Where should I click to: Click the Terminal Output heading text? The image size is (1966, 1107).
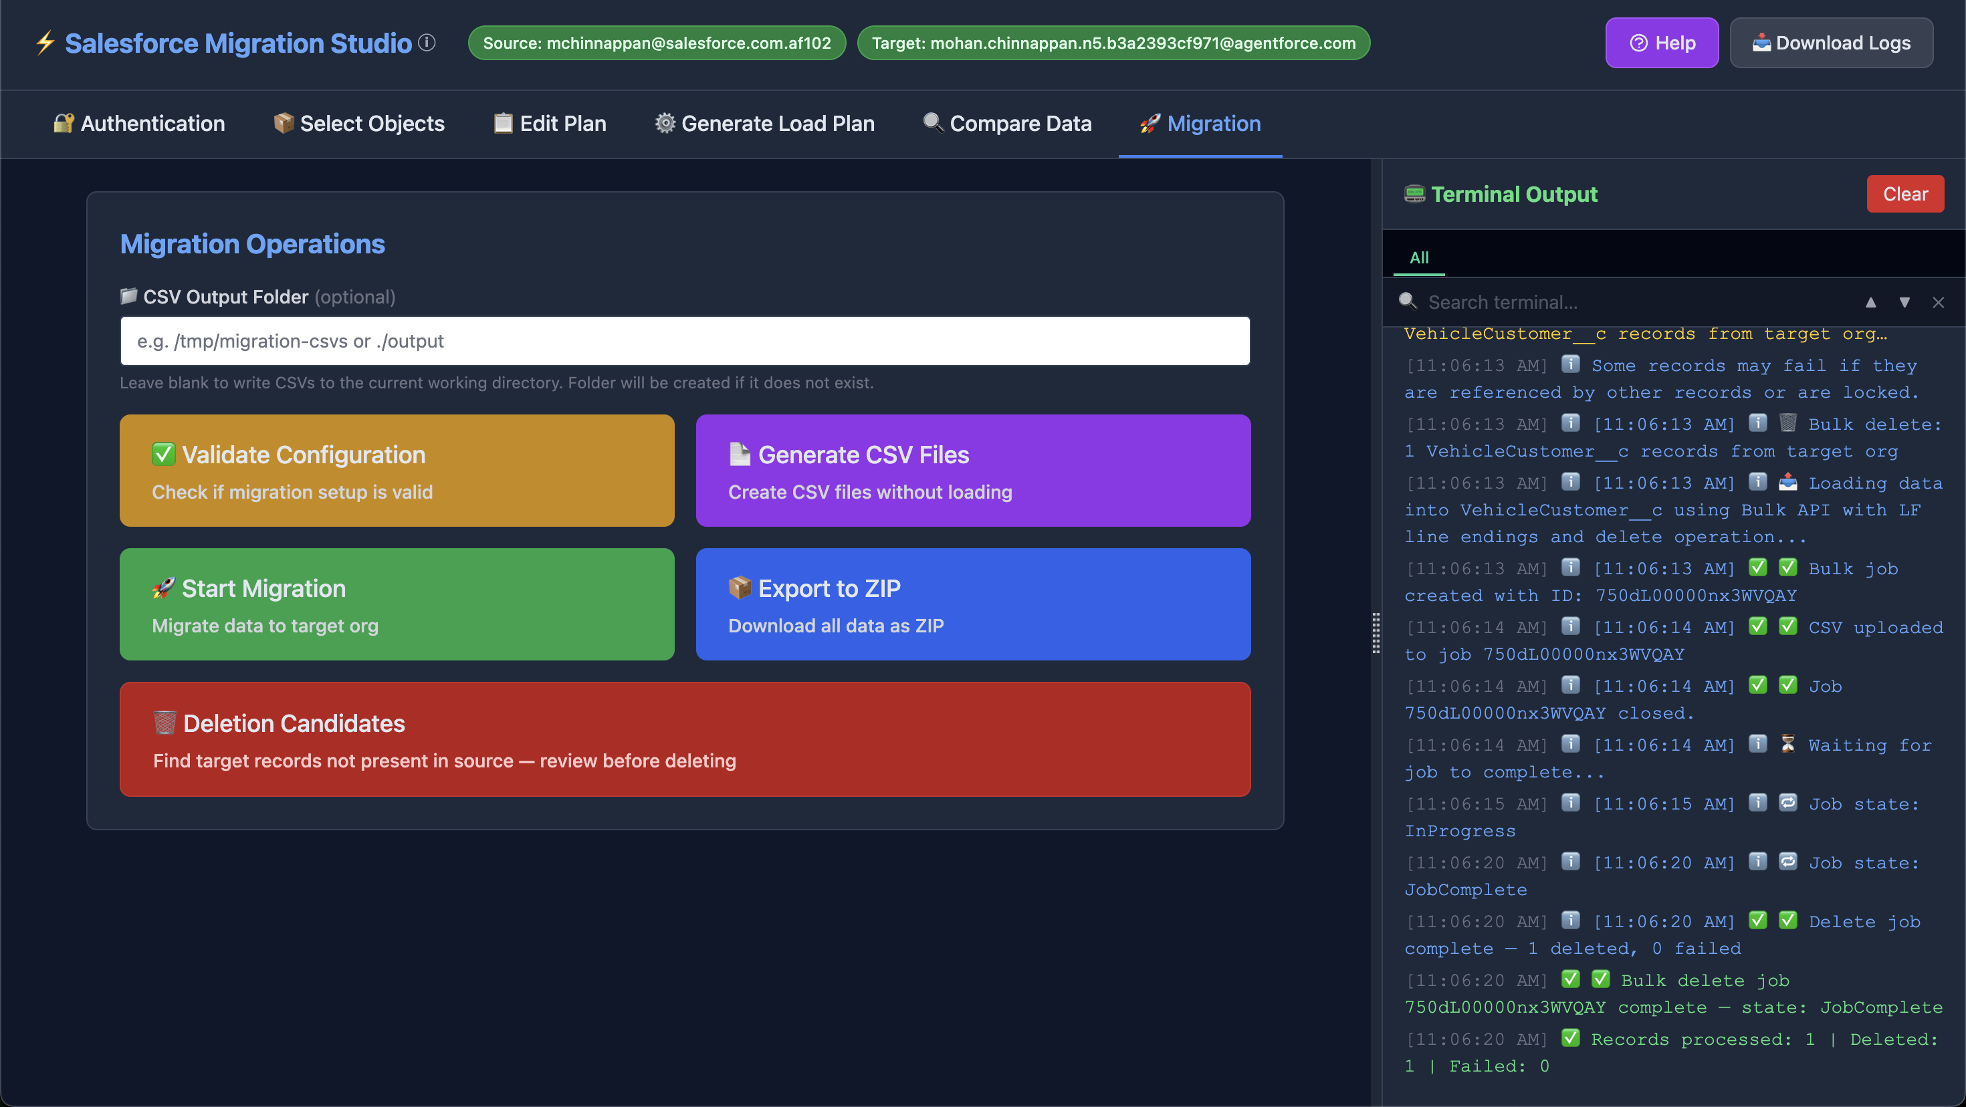coord(1514,194)
